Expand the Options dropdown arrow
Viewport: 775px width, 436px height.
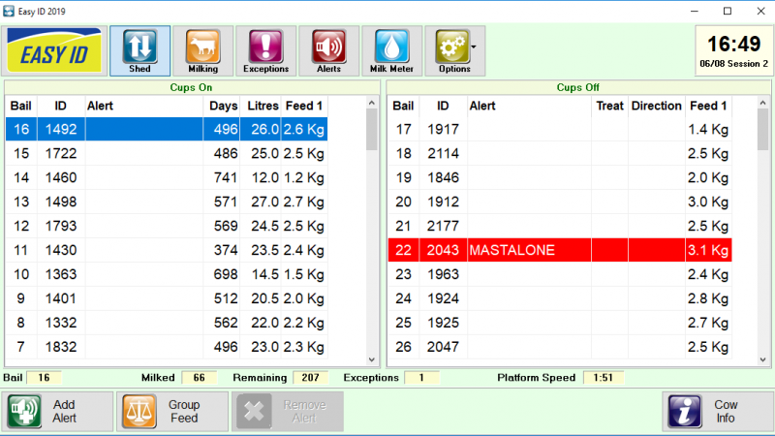click(474, 47)
